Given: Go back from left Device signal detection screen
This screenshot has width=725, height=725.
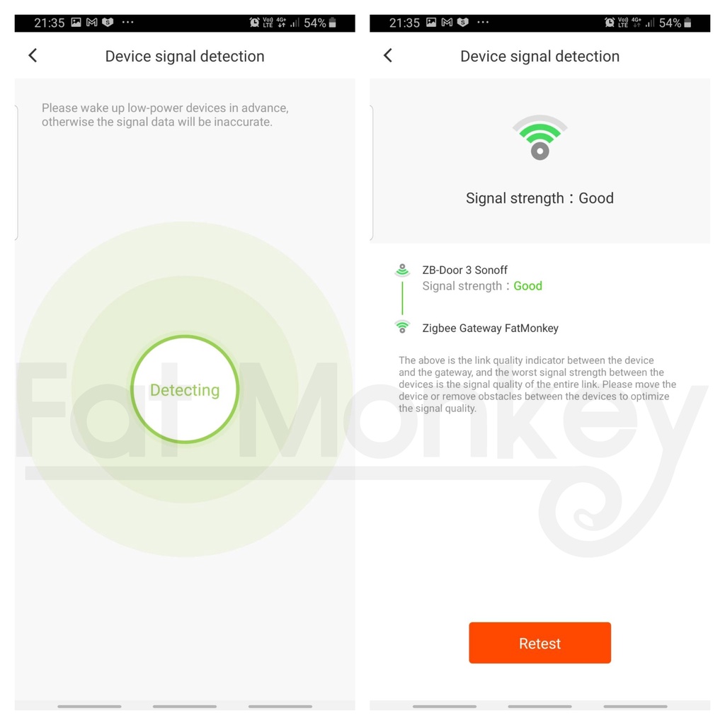Looking at the screenshot, I should pos(33,56).
